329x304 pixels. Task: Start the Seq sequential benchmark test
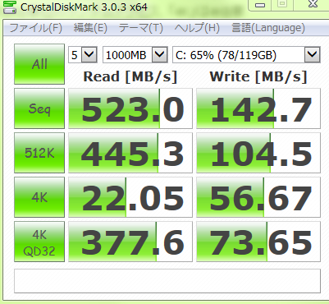point(39,108)
